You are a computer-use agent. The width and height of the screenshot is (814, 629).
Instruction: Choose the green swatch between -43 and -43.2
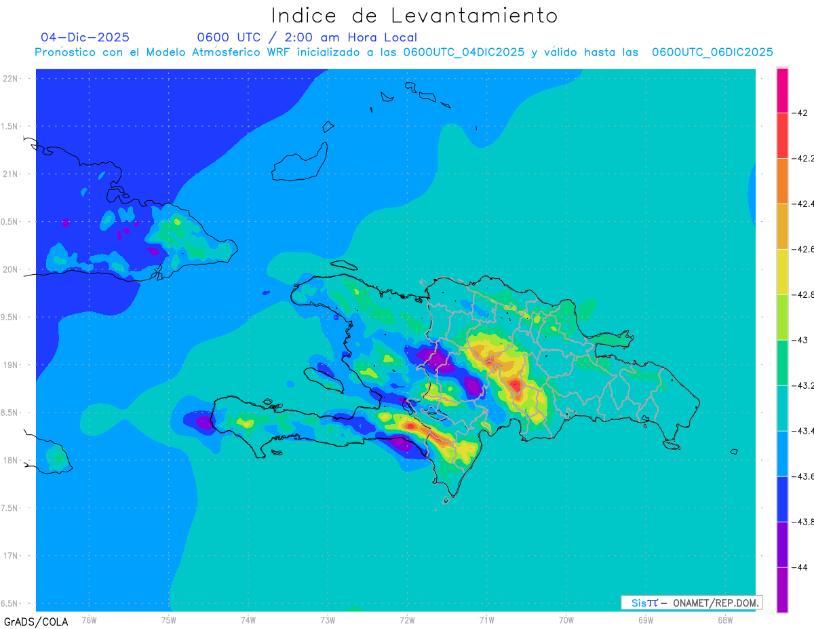click(x=782, y=362)
